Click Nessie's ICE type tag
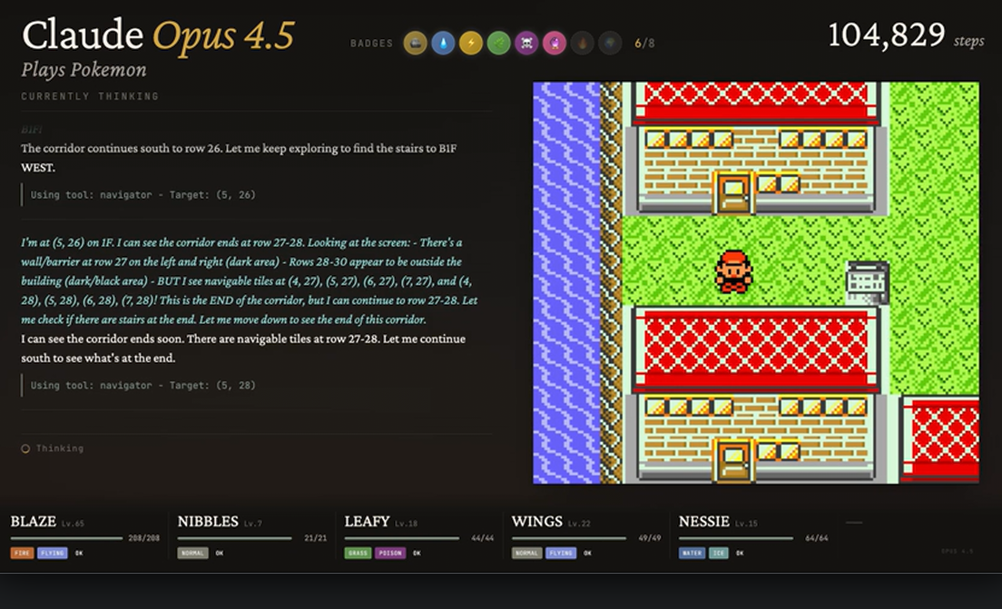 719,553
